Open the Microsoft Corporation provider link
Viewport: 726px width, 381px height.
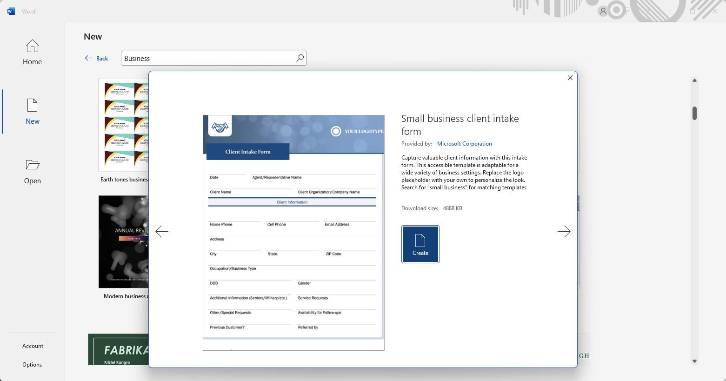click(464, 144)
